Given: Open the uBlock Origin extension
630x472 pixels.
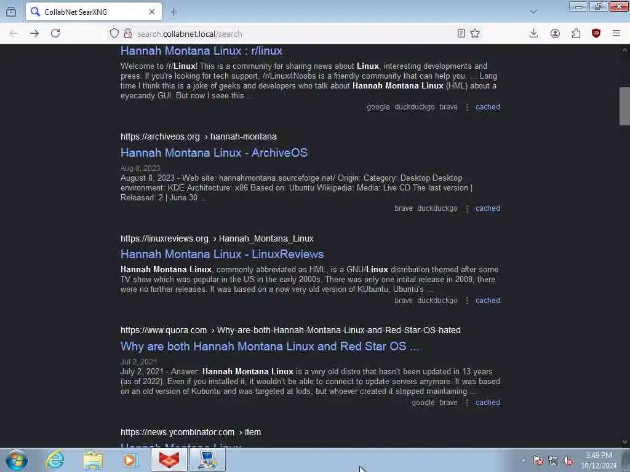Looking at the screenshot, I should click(x=596, y=34).
